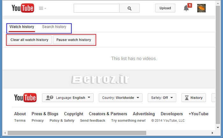Open the Press & Blogs link

[45, 114]
